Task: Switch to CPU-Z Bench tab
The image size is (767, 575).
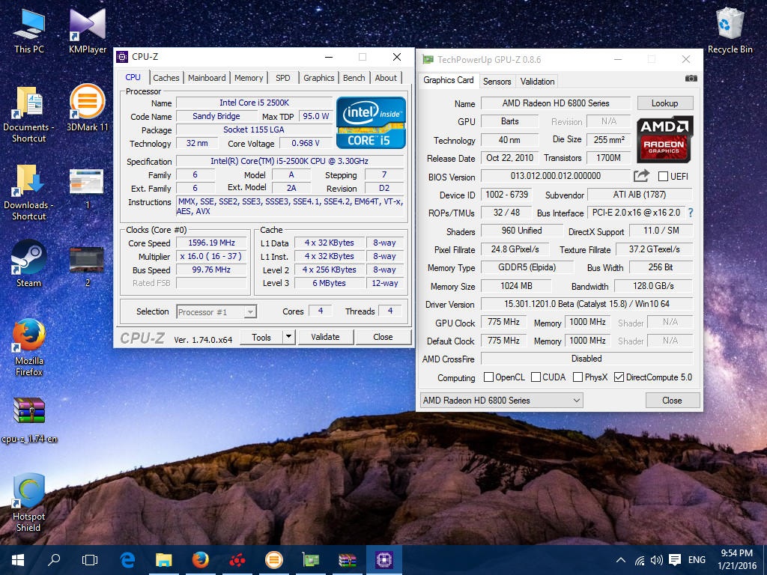Action: 354,78
